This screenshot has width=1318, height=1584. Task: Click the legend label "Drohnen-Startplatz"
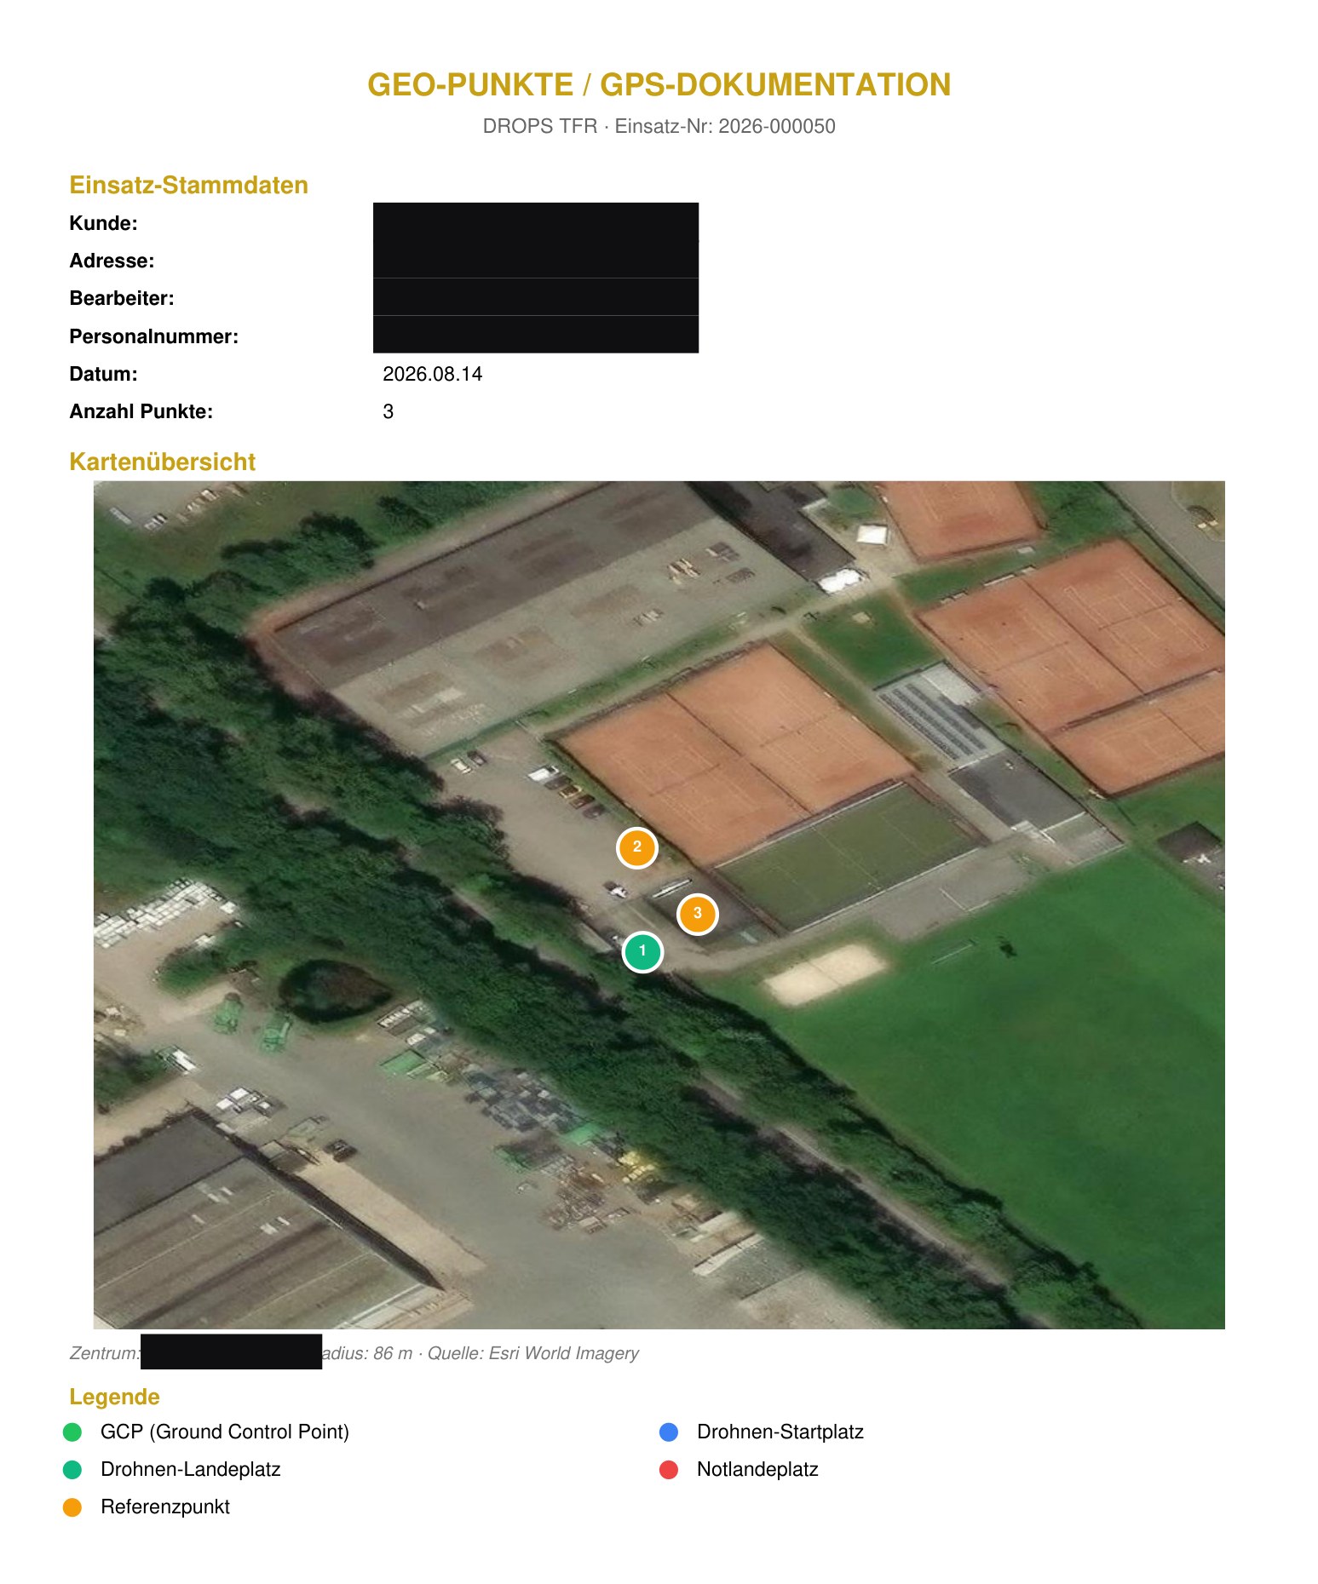coord(780,1432)
